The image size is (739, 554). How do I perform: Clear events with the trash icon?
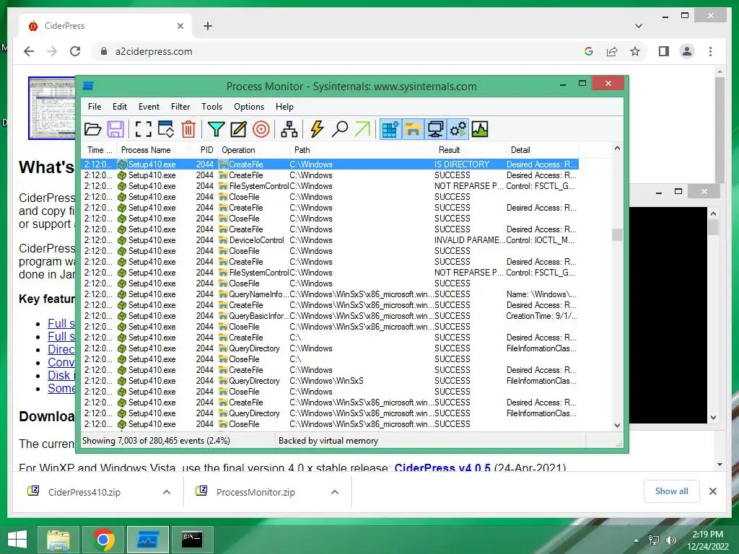click(x=188, y=129)
